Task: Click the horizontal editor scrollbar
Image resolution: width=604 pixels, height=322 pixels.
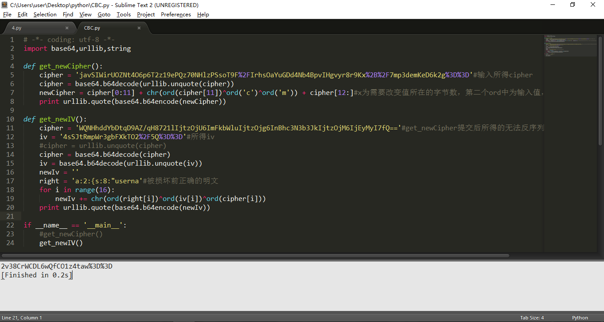Action: [x=256, y=255]
